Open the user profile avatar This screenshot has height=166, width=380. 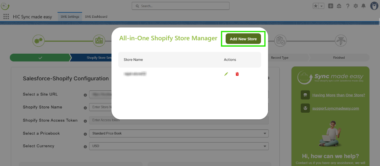374,6
